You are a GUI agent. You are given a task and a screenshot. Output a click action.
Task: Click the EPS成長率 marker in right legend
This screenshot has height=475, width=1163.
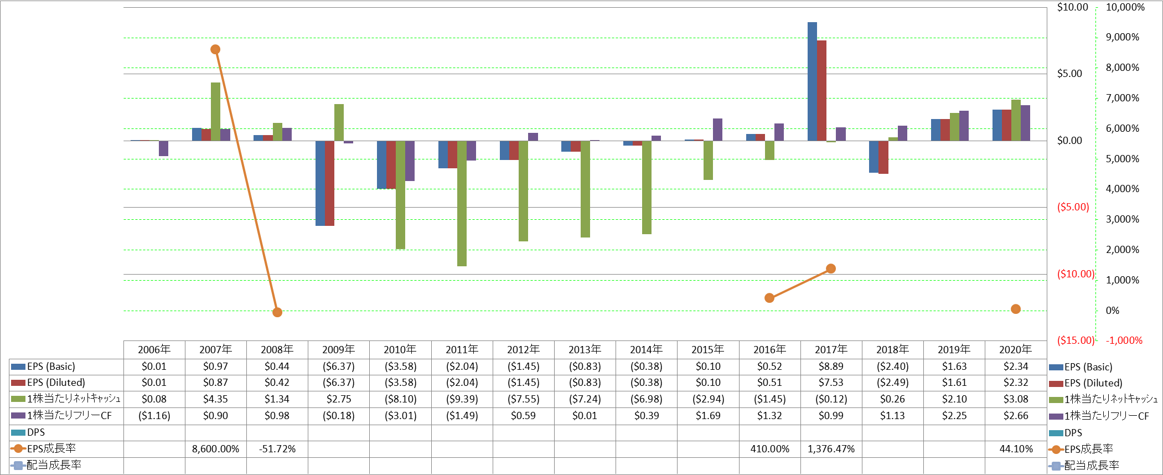point(1056,449)
